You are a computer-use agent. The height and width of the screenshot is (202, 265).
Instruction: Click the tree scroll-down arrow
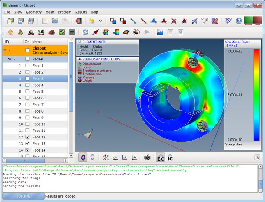(x=71, y=156)
